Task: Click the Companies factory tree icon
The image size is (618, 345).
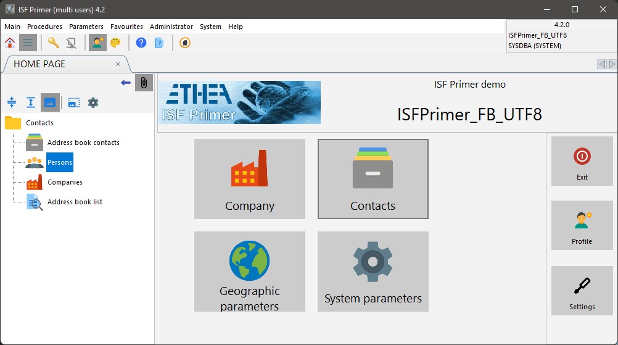Action: [x=35, y=182]
